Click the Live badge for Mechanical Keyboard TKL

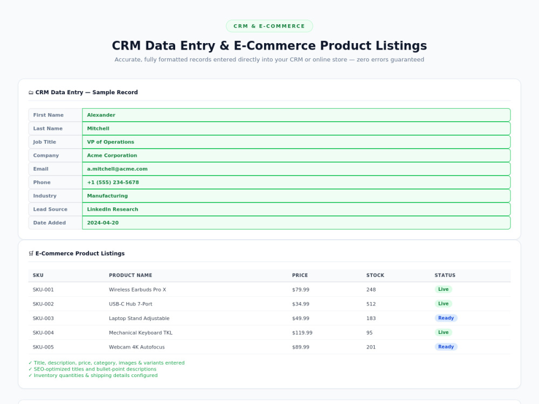tap(443, 332)
